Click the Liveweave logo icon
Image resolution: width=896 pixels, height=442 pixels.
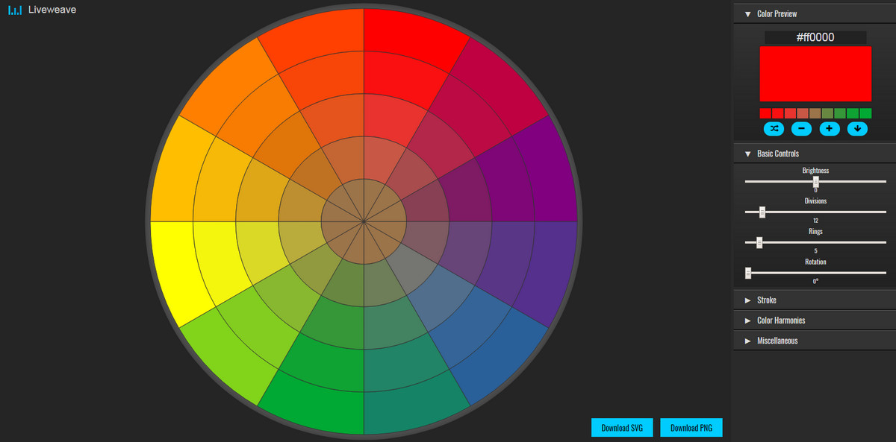point(14,10)
